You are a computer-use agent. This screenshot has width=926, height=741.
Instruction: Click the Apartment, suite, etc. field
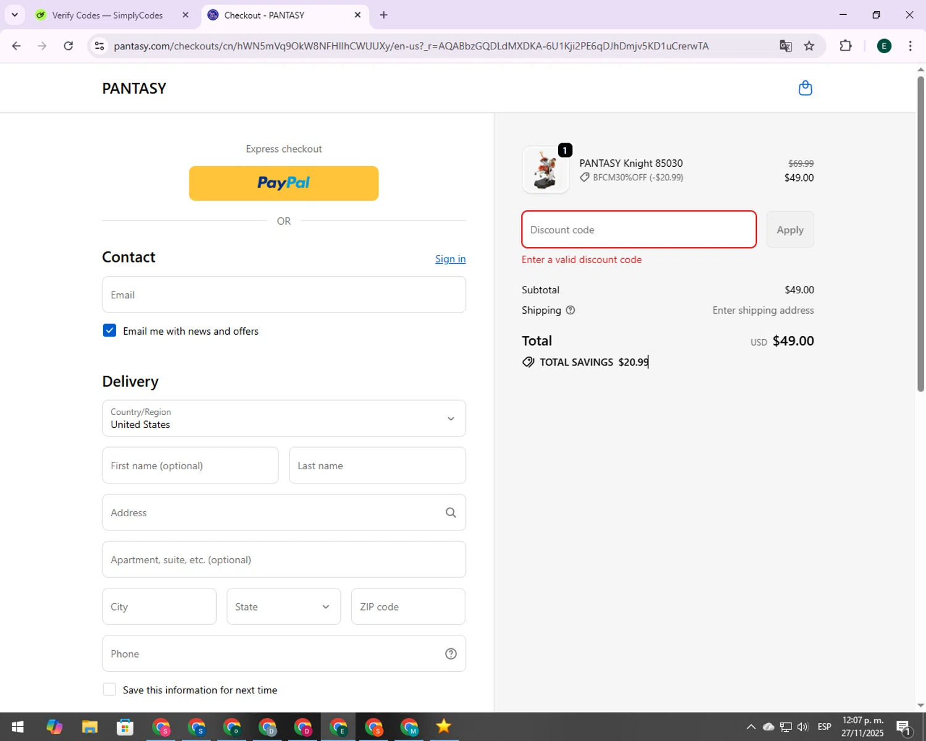point(284,559)
